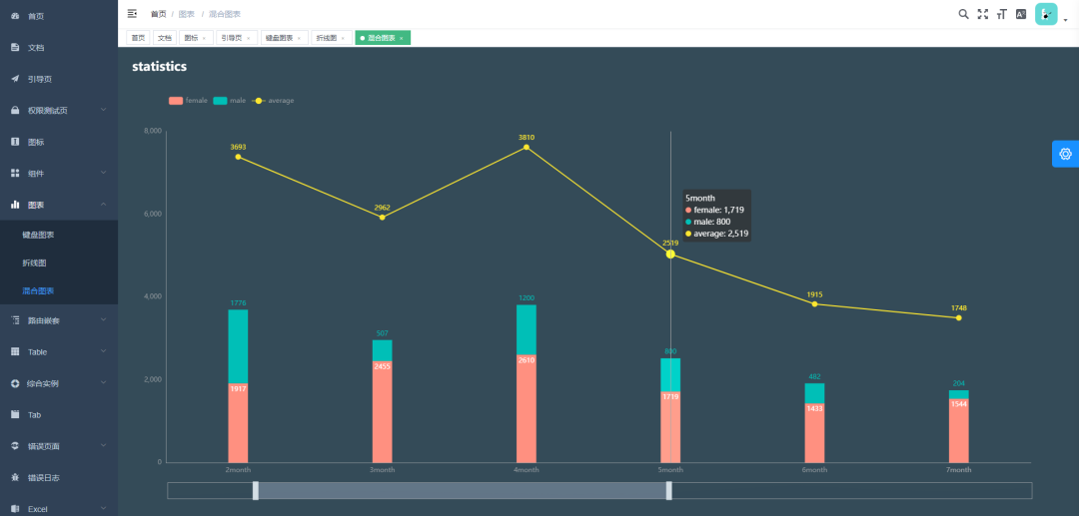Collapse the 图表 sidebar submenu
This screenshot has height=516, width=1079.
click(x=59, y=205)
